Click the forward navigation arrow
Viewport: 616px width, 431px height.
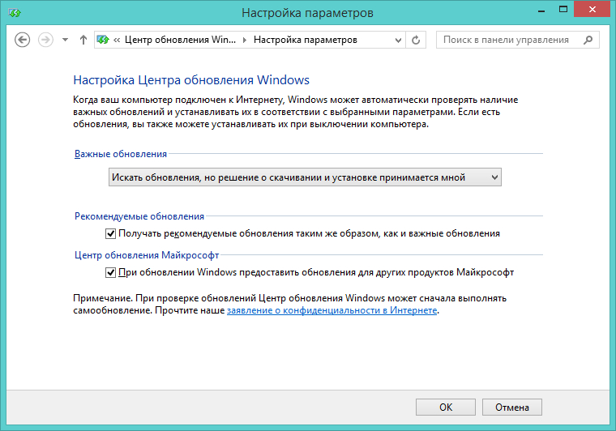[45, 40]
